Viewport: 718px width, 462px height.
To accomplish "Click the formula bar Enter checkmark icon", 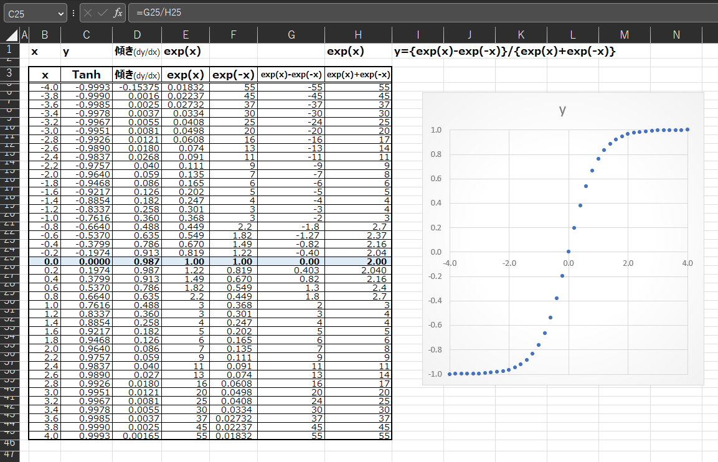I will tap(103, 12).
